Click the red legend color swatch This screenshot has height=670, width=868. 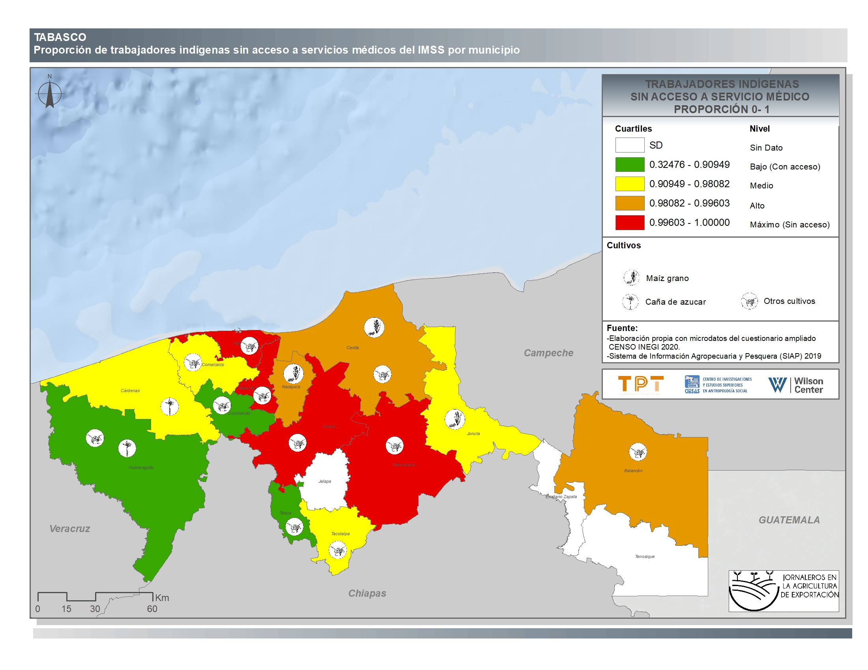(630, 223)
